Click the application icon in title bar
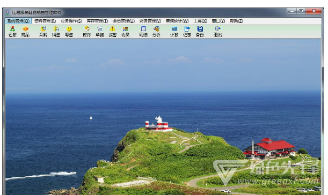Screen dimensions: 328x195 click(x=8, y=12)
